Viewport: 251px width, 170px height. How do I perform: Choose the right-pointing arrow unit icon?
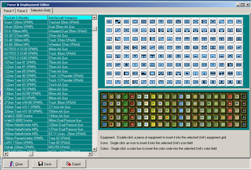click(x=135, y=30)
